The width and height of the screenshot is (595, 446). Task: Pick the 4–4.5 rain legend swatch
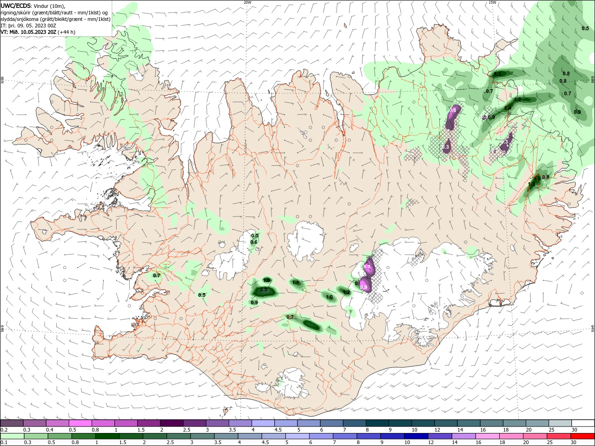coord(250,436)
